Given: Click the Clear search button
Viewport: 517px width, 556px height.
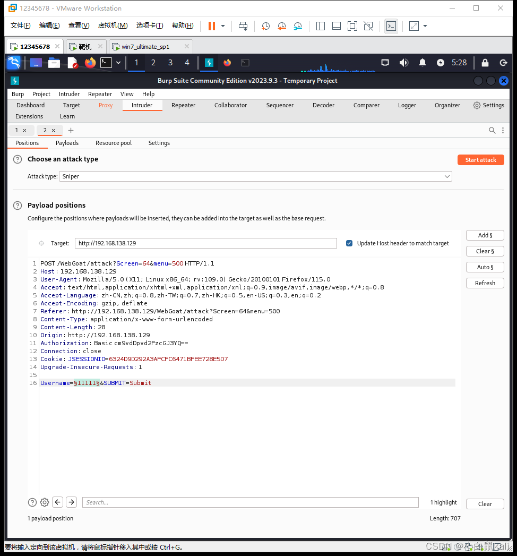Looking at the screenshot, I should pyautogui.click(x=485, y=504).
